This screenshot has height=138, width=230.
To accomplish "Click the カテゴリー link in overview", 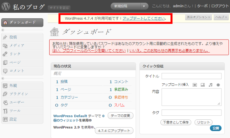I will tap(69, 97).
